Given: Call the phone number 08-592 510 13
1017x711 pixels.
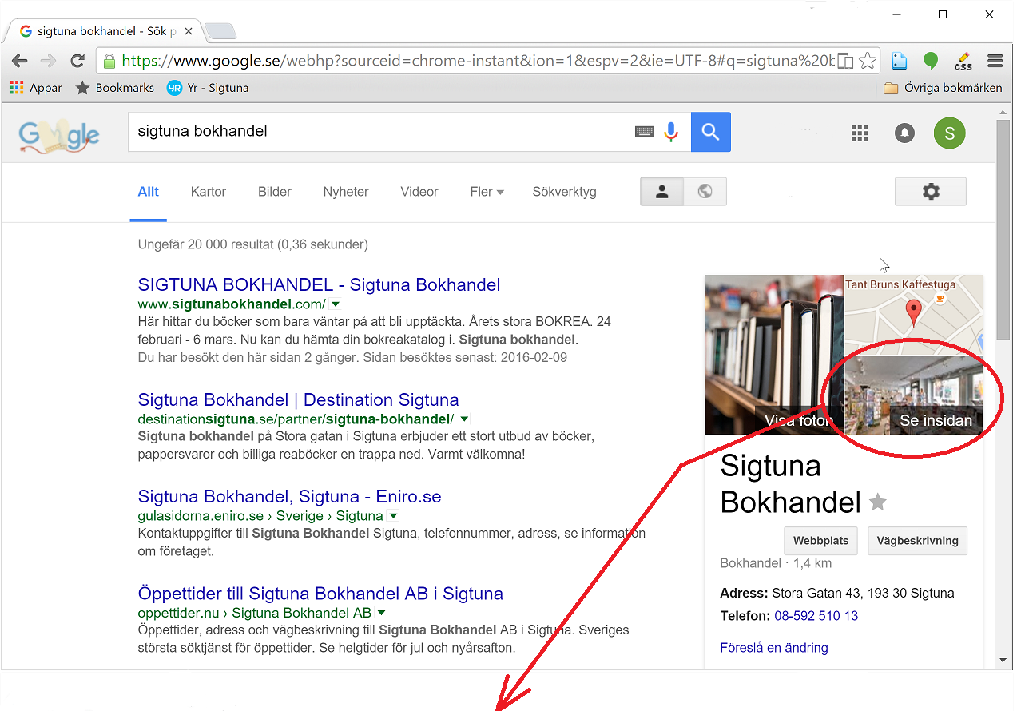Looking at the screenshot, I should [816, 616].
